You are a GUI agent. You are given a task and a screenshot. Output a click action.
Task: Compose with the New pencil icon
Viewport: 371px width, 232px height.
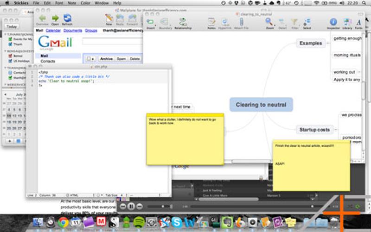(x=109, y=19)
